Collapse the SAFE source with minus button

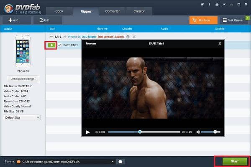click(51, 37)
